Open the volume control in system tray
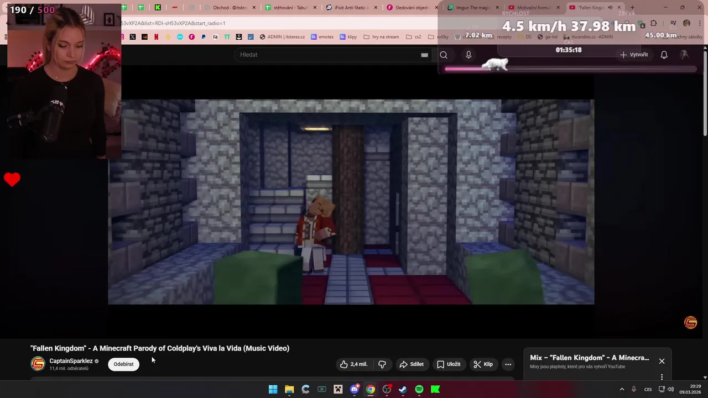Screen dimensions: 708x398 [671, 389]
